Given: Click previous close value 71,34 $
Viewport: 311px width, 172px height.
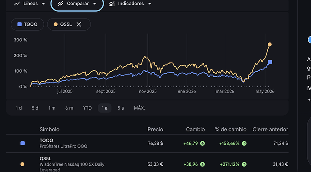Looking at the screenshot, I should (x=281, y=144).
